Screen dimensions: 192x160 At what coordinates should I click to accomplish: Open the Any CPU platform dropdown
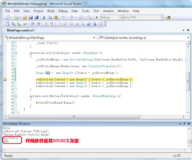point(162,18)
